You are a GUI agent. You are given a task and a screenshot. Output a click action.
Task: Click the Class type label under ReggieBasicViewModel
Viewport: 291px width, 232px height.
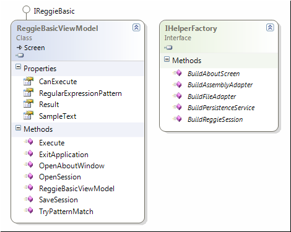click(24, 38)
